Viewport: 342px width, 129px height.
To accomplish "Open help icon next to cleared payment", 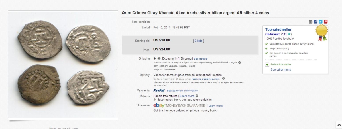I will pos(223,79).
